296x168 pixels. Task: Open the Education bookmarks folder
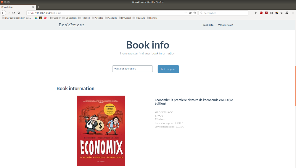(x=70, y=18)
